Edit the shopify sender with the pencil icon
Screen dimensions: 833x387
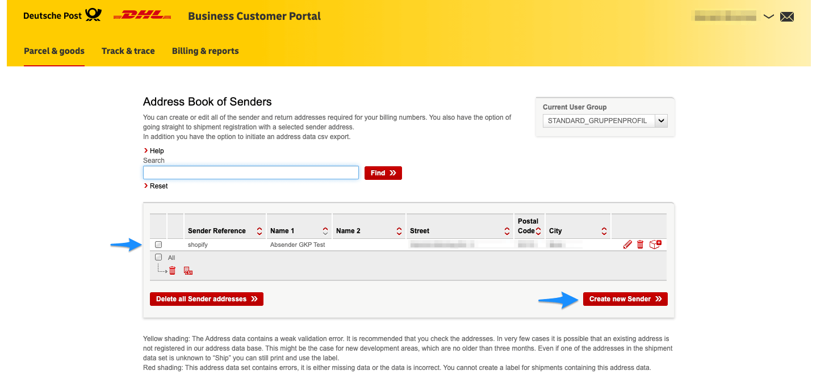click(x=627, y=245)
